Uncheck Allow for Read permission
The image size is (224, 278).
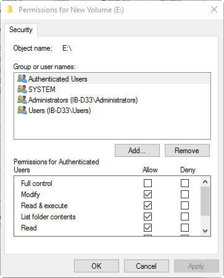click(147, 227)
